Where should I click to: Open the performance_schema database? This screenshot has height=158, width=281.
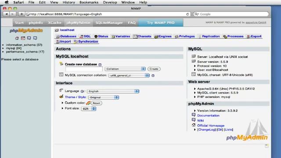[25, 52]
